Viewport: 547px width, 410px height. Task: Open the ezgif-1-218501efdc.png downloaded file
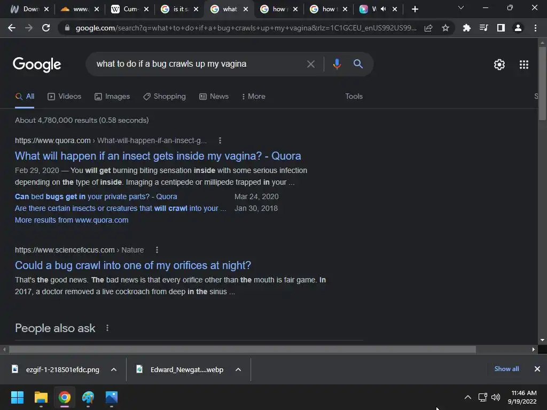(56, 369)
